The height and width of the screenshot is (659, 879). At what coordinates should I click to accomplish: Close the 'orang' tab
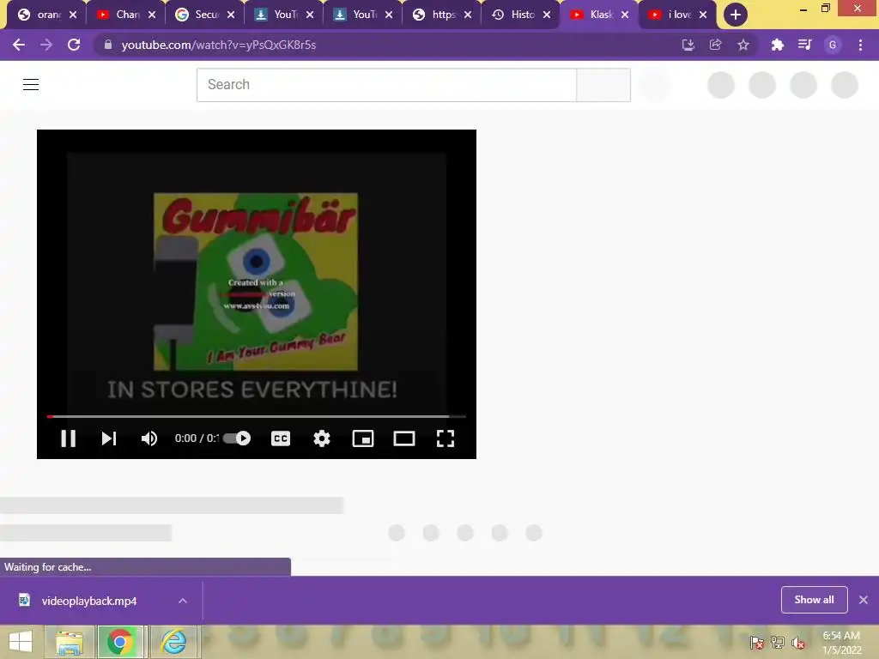(x=73, y=15)
